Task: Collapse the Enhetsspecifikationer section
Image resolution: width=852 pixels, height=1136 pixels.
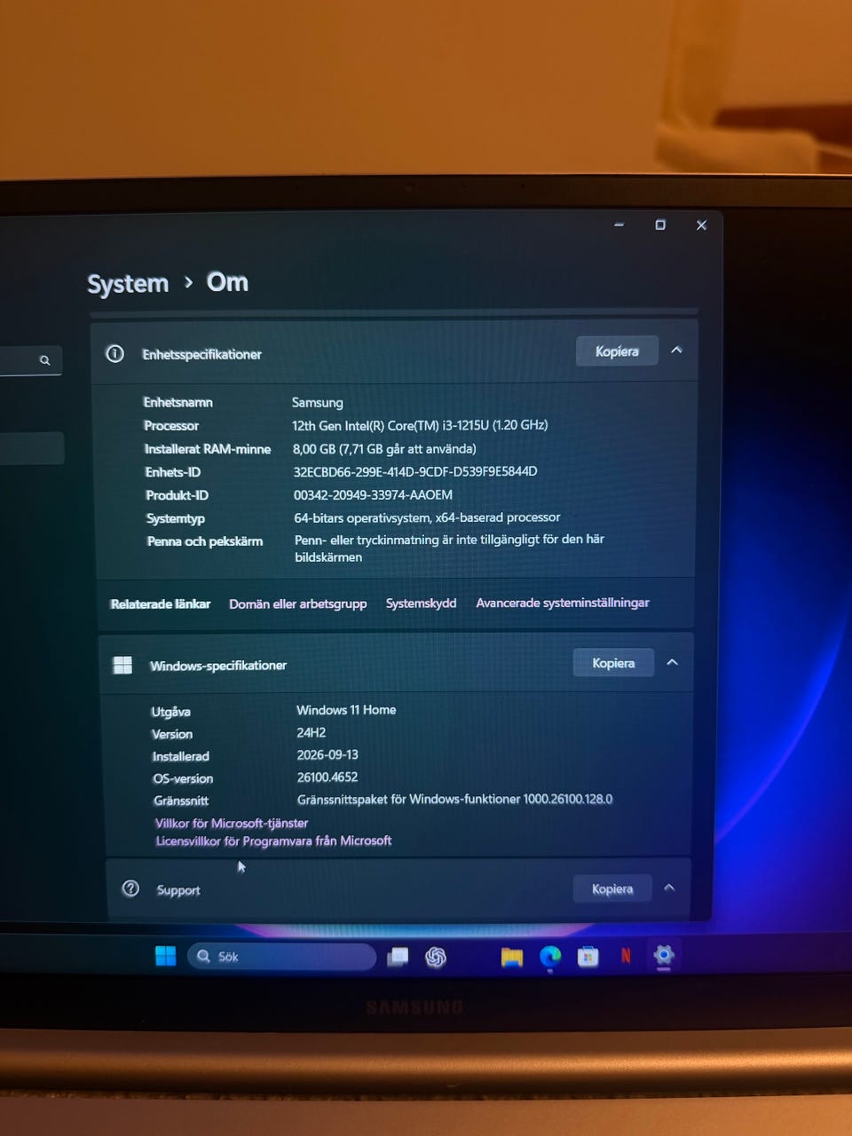Action: tap(676, 351)
